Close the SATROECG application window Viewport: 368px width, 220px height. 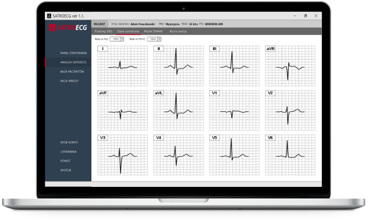(316, 16)
